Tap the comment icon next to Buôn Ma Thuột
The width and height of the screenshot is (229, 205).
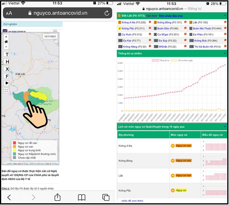tap(225, 28)
